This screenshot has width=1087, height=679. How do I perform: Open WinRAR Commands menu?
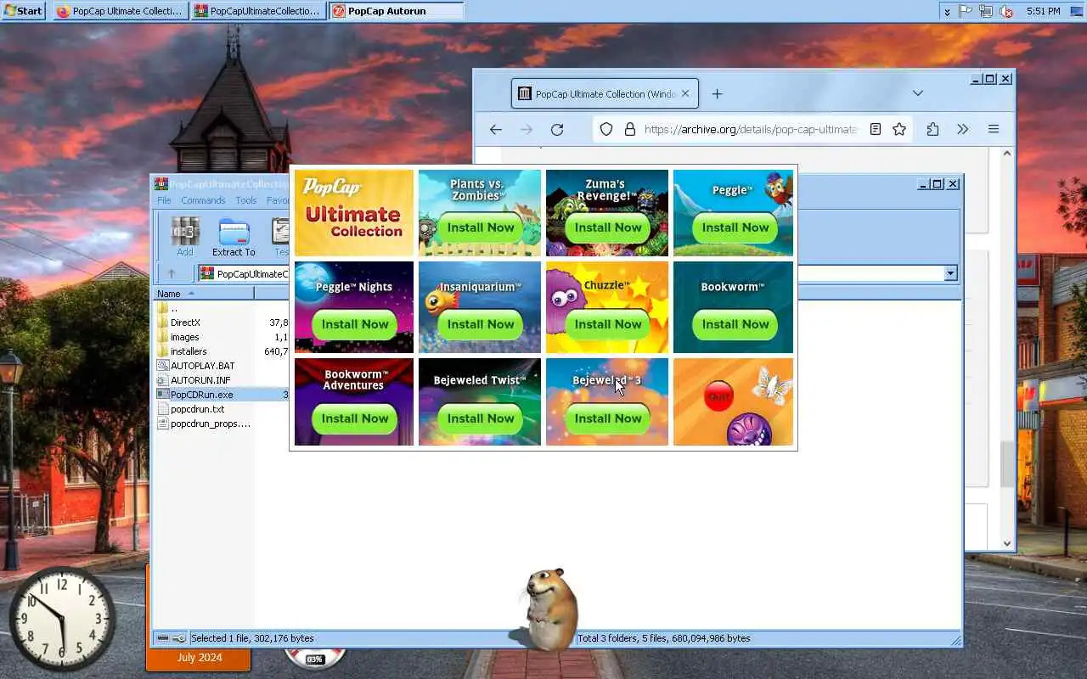point(203,200)
